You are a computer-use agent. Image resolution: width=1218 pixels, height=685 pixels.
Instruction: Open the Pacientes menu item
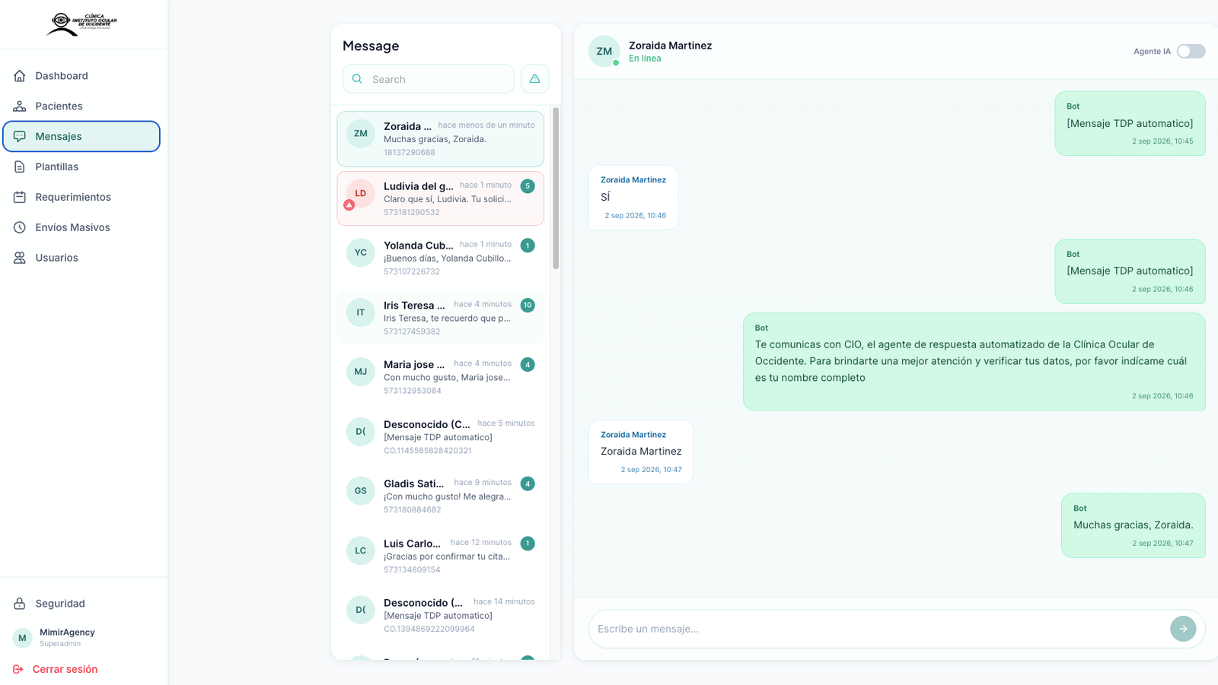81,106
